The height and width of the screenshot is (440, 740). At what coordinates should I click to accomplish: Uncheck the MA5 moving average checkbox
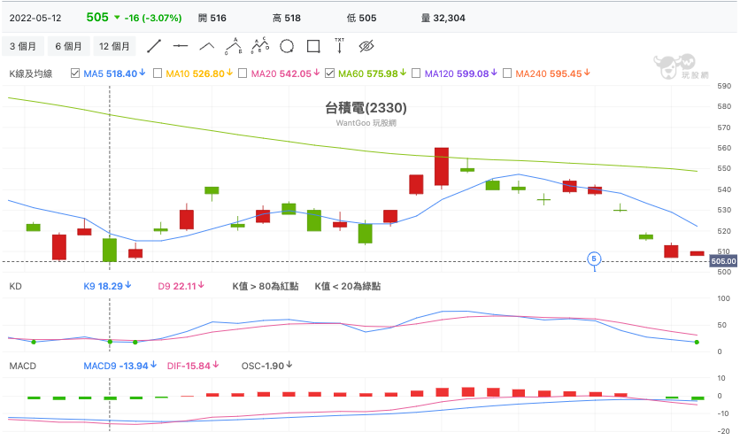[x=75, y=73]
